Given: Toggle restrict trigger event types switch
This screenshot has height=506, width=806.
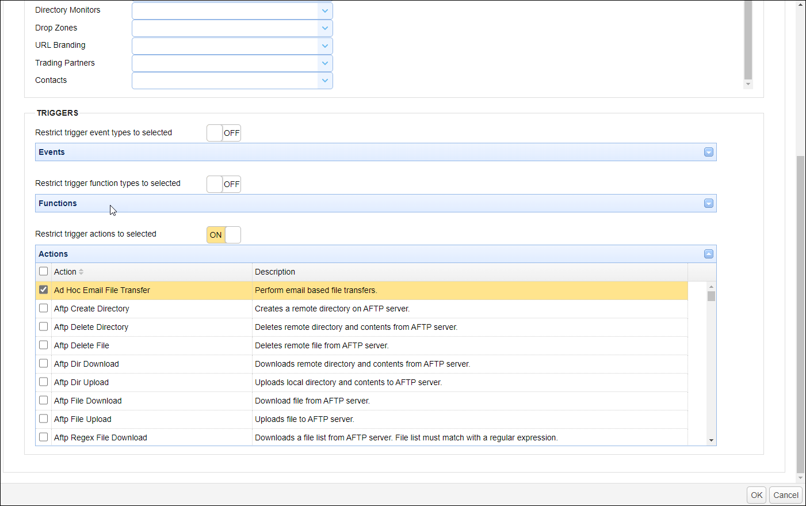Looking at the screenshot, I should (224, 133).
